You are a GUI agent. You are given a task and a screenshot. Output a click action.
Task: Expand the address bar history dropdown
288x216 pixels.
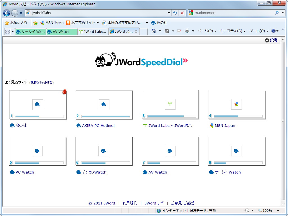coord(169,13)
